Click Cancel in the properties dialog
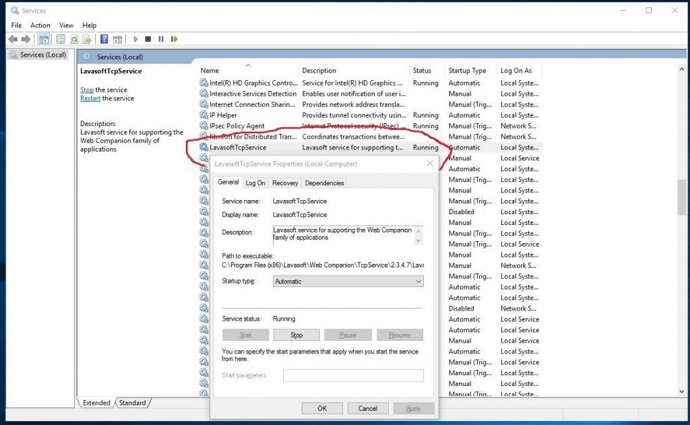 coord(367,408)
